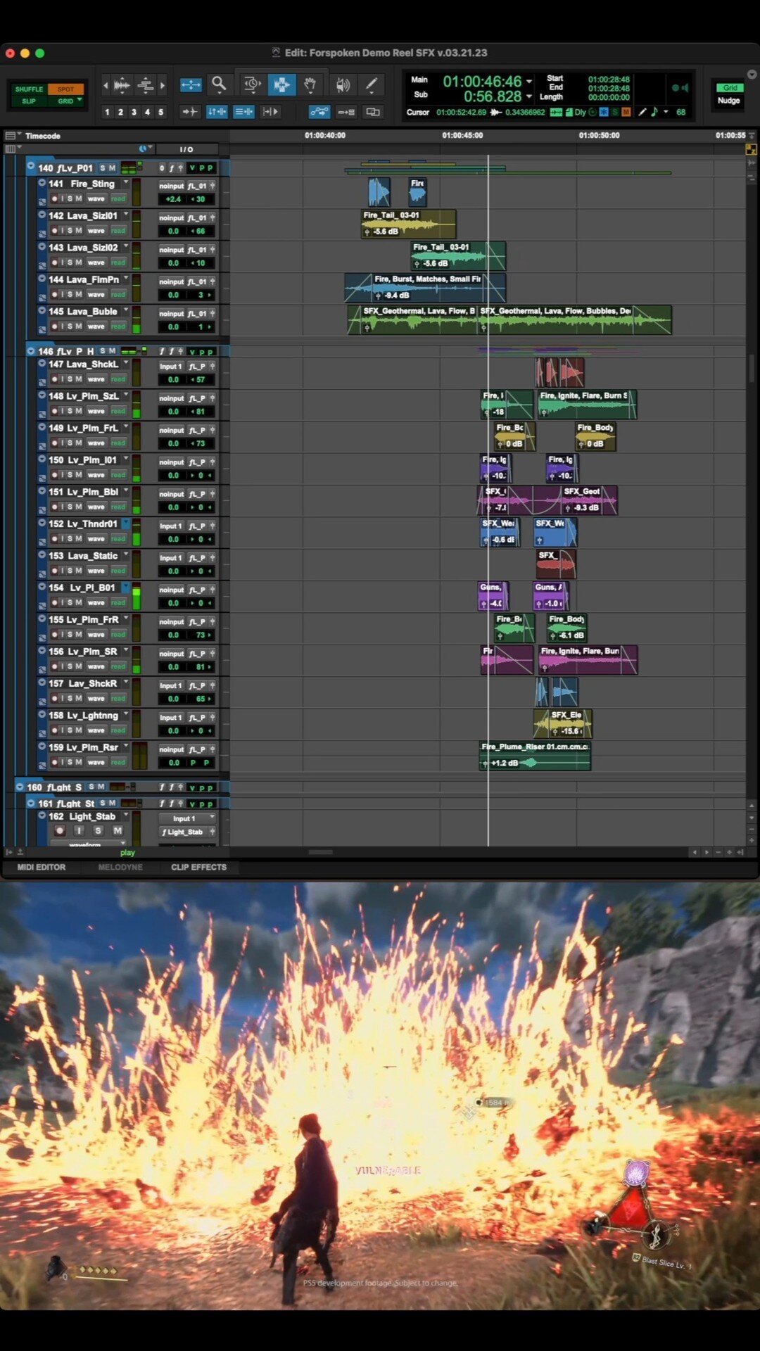Click the horizontal zoom toggle icon
This screenshot has height=1351, width=760.
(x=191, y=85)
